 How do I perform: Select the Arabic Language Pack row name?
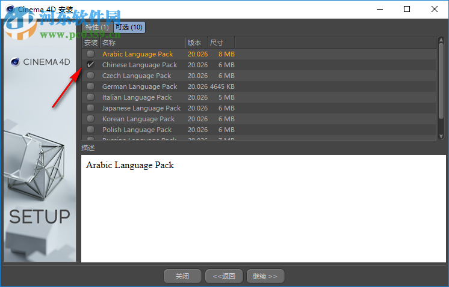[137, 54]
